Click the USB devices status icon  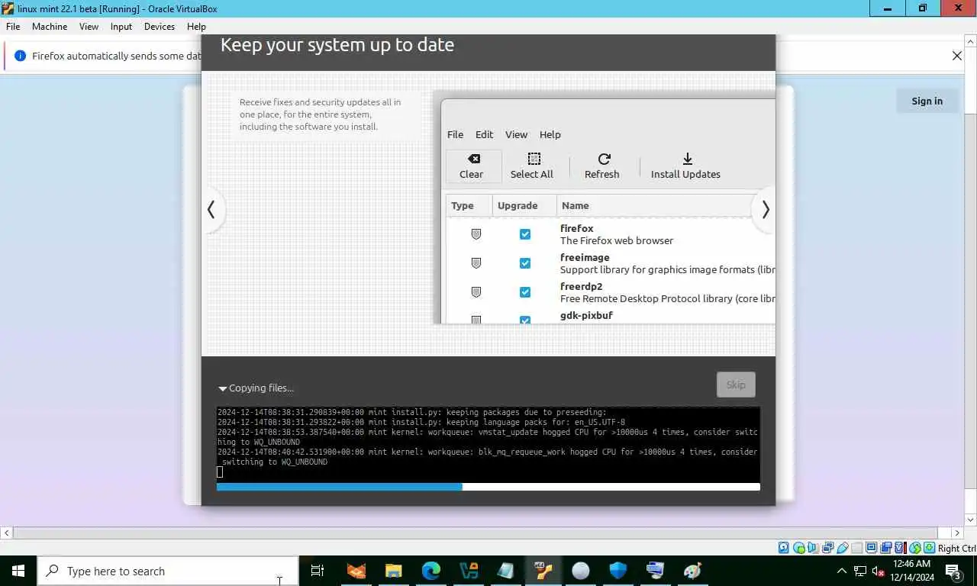(x=843, y=548)
